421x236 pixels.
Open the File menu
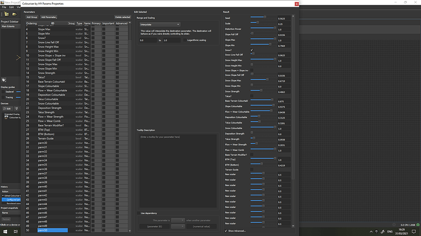coord(4,7)
